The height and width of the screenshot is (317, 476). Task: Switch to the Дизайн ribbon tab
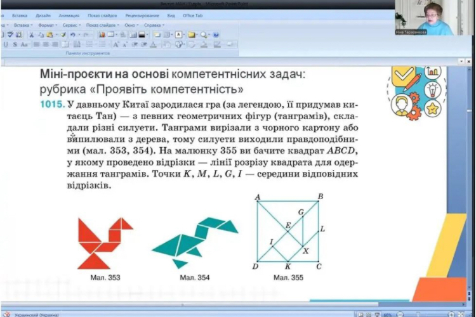[x=43, y=15]
